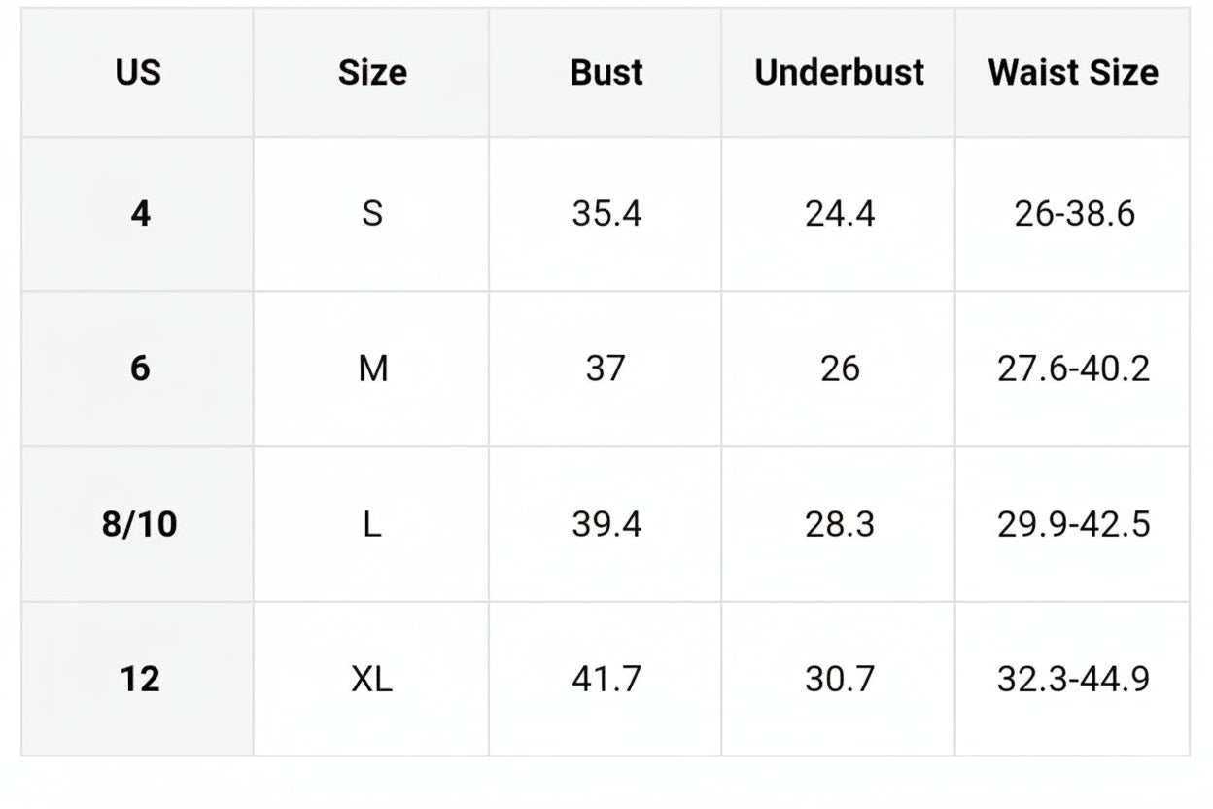Click the 41.7 bust measurement

[606, 679]
